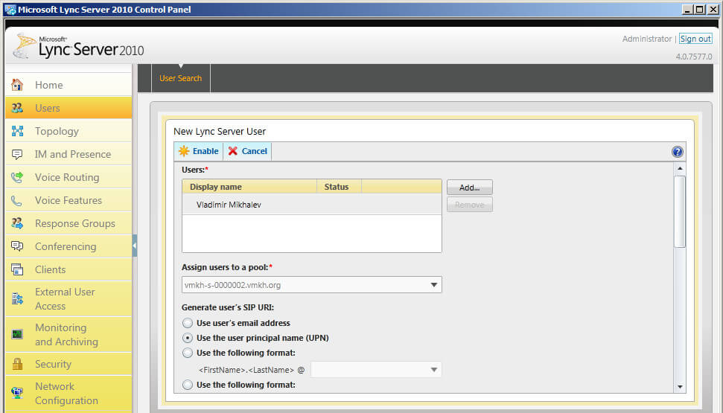This screenshot has height=413, width=723.
Task: Select the Vladimir Mikhalev user row
Action: [312, 205]
